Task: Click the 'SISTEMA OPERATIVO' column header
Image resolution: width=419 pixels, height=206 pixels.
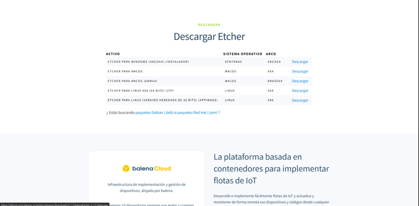Action: [x=242, y=54]
